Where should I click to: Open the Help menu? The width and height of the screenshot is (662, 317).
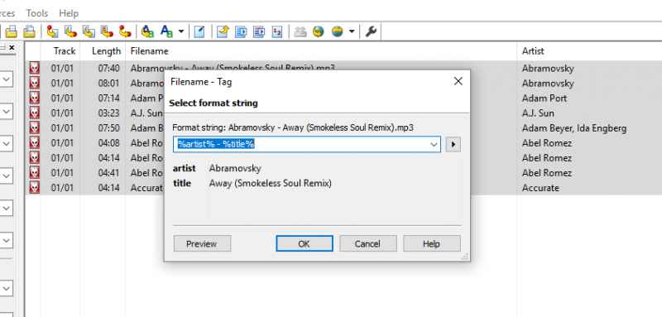tap(69, 13)
